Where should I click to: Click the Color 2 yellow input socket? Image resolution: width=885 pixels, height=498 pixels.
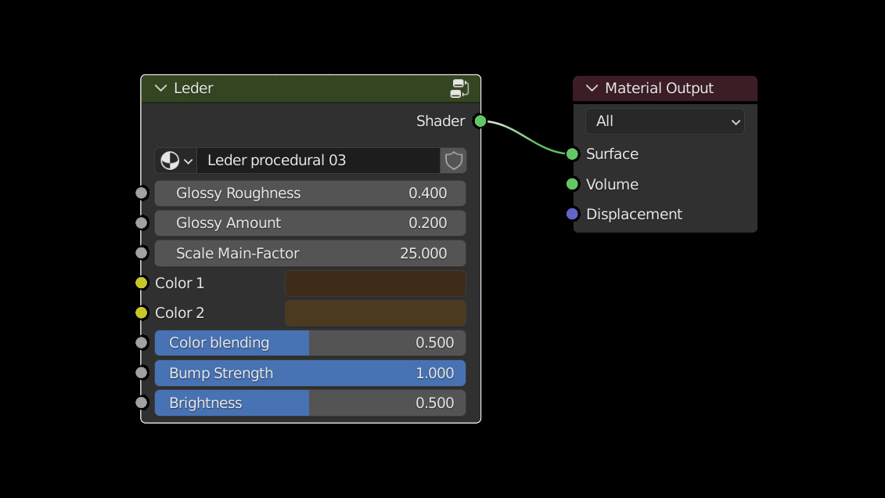141,312
